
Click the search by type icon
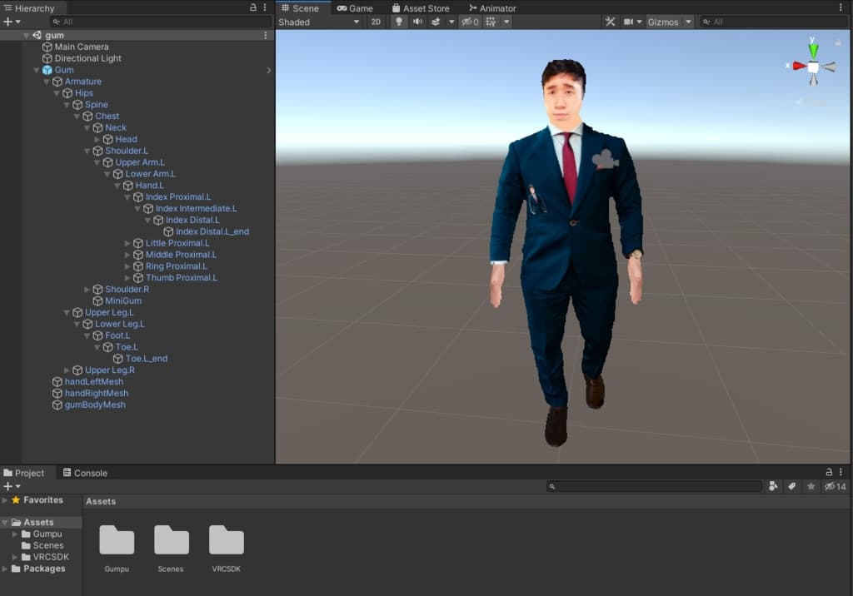pos(774,486)
